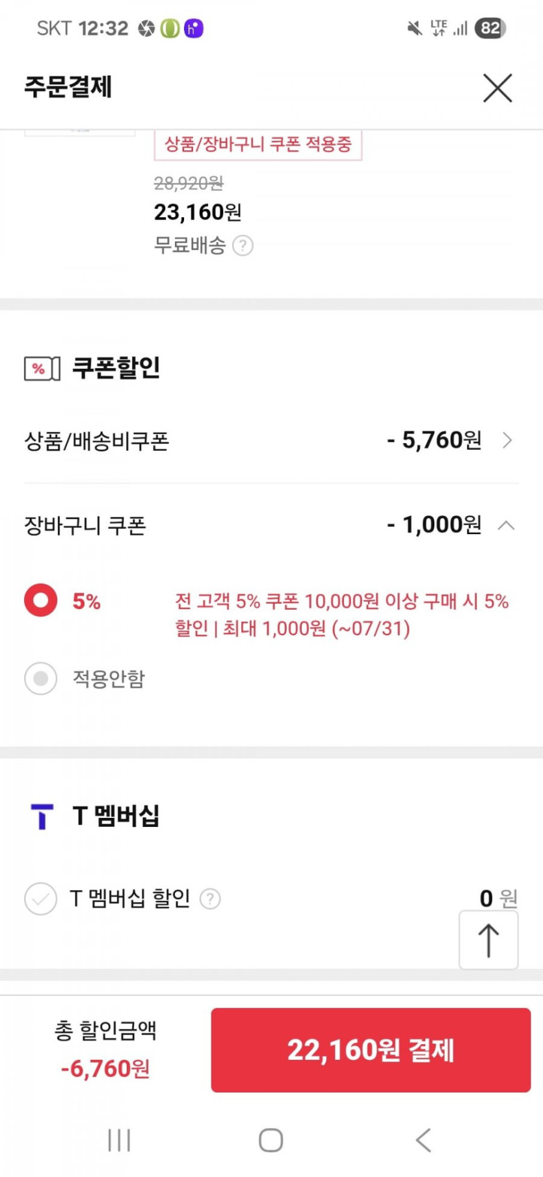Viewport: 543px width, 1177px height.
Task: Open 상품/배송비쿠폰 coupon details chevron
Action: (x=507, y=440)
